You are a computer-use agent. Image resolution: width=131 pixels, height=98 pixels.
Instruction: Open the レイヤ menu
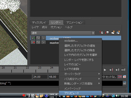click(x=35, y=27)
